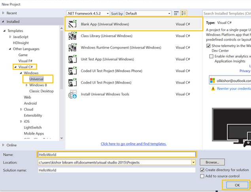The height and width of the screenshot is (192, 251).
Task: Expand the Windows 8 node
Action: click(x=26, y=85)
